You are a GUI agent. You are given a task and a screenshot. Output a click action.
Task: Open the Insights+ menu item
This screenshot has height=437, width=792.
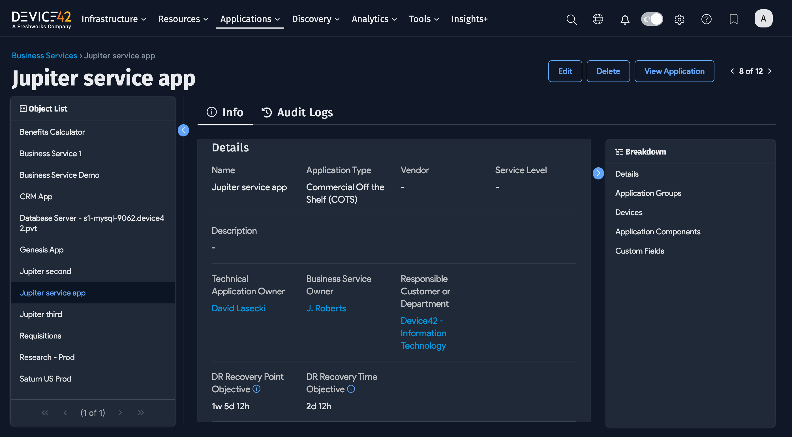(x=469, y=19)
